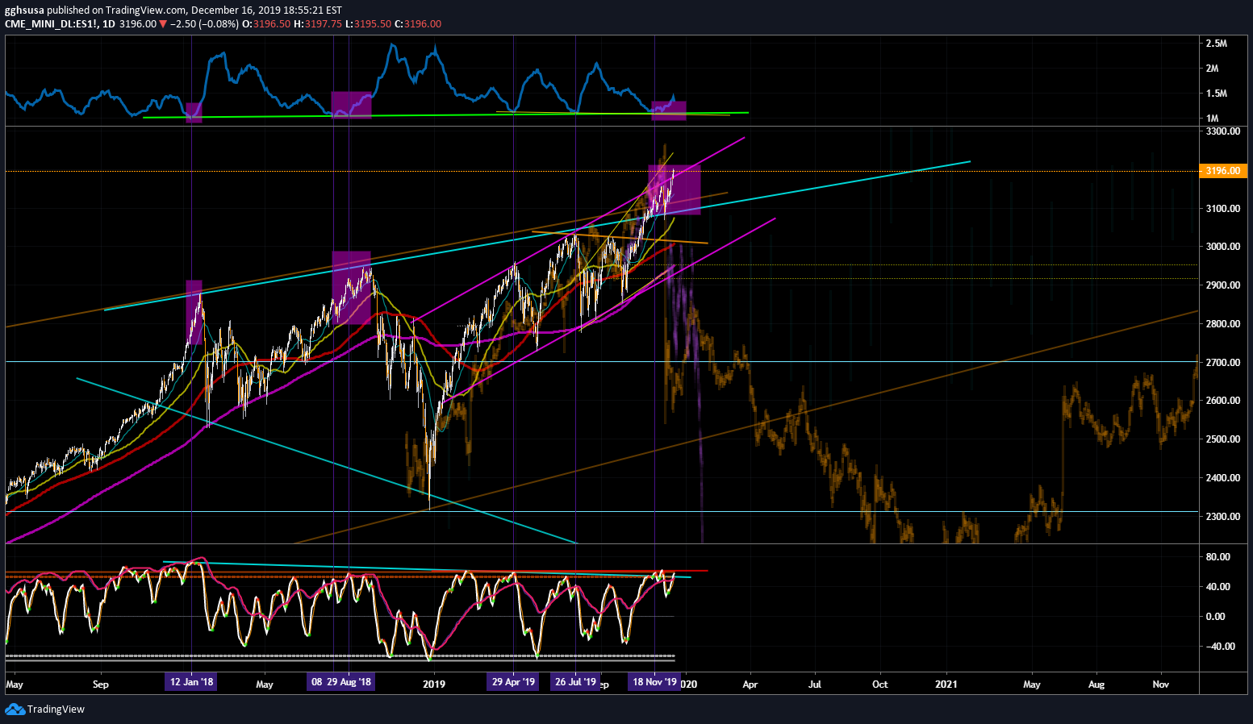
Task: Click the 3000.00 price axis label
Action: tap(1223, 247)
